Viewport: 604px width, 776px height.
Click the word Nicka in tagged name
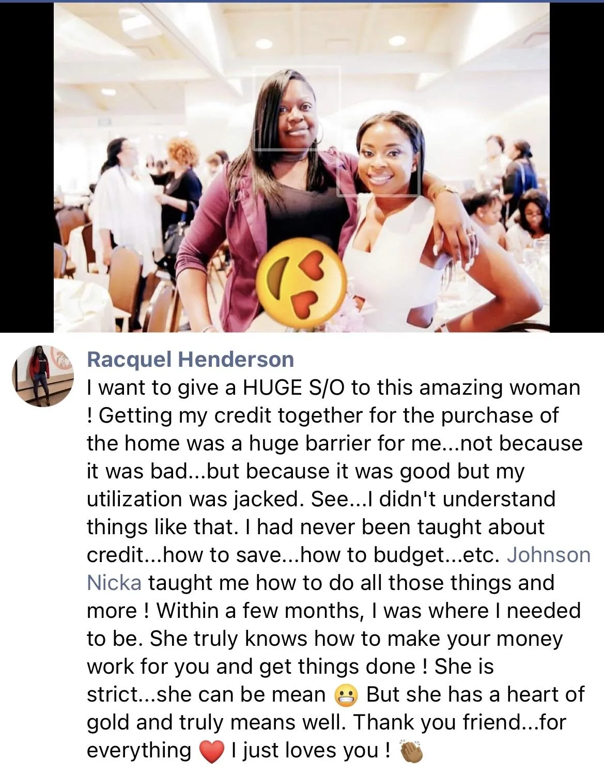[x=114, y=583]
